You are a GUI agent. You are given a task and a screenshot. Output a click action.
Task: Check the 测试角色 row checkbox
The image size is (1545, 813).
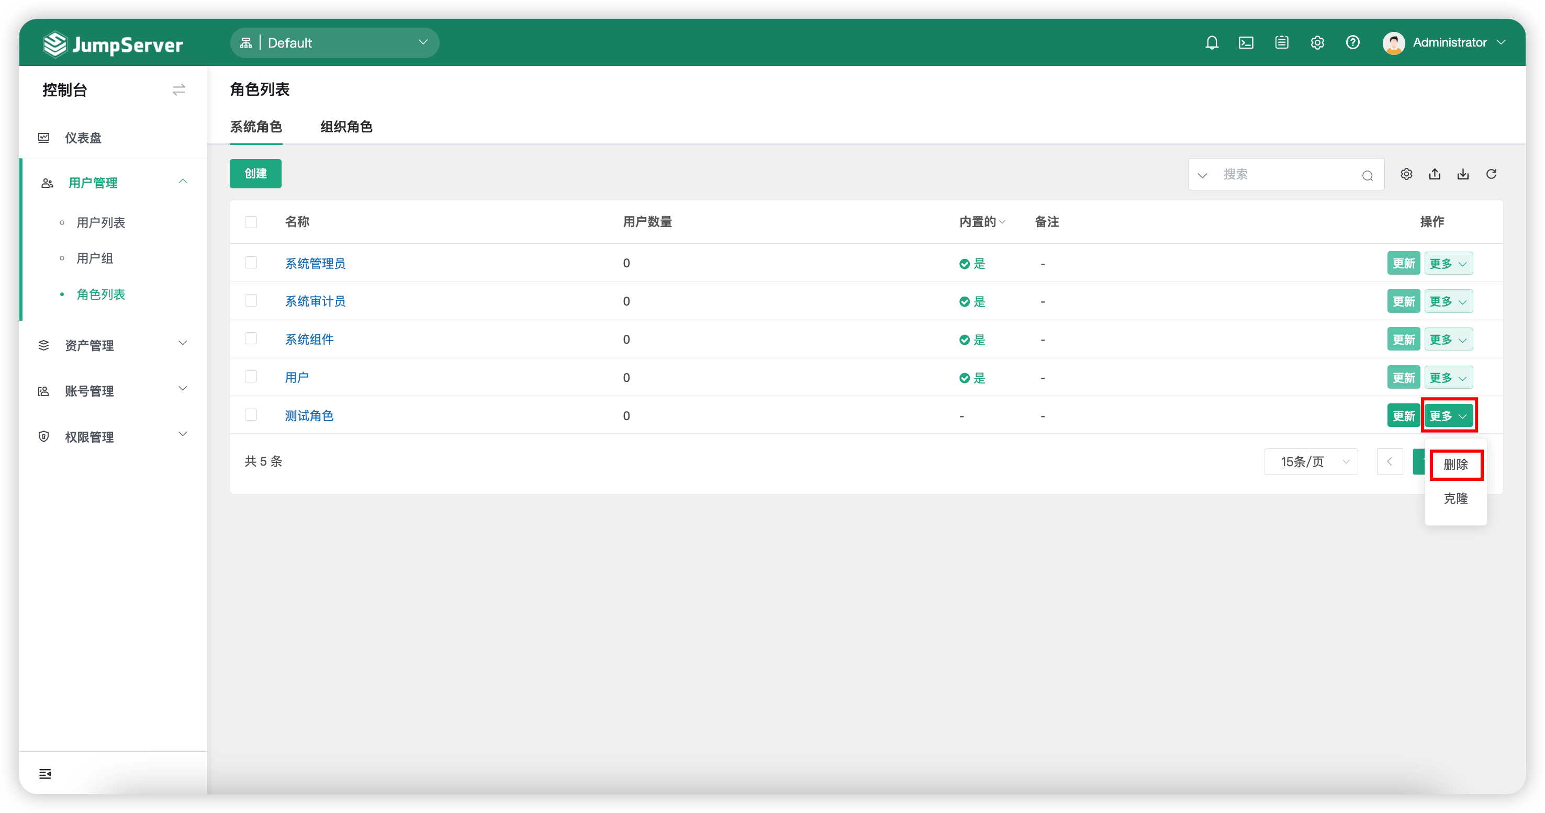251,415
